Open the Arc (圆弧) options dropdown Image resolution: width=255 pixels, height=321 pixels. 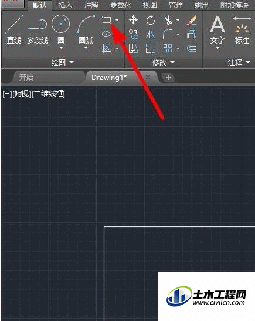click(x=86, y=48)
